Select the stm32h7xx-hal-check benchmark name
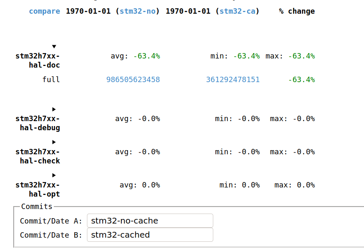The width and height of the screenshot is (364, 248). point(38,156)
